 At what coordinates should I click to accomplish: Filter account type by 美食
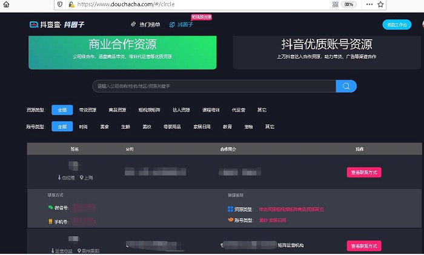coord(104,126)
